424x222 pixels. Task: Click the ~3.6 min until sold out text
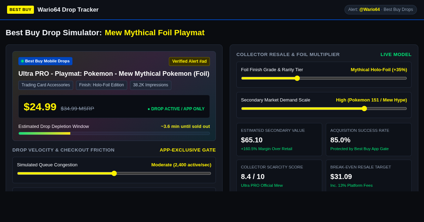[185, 126]
